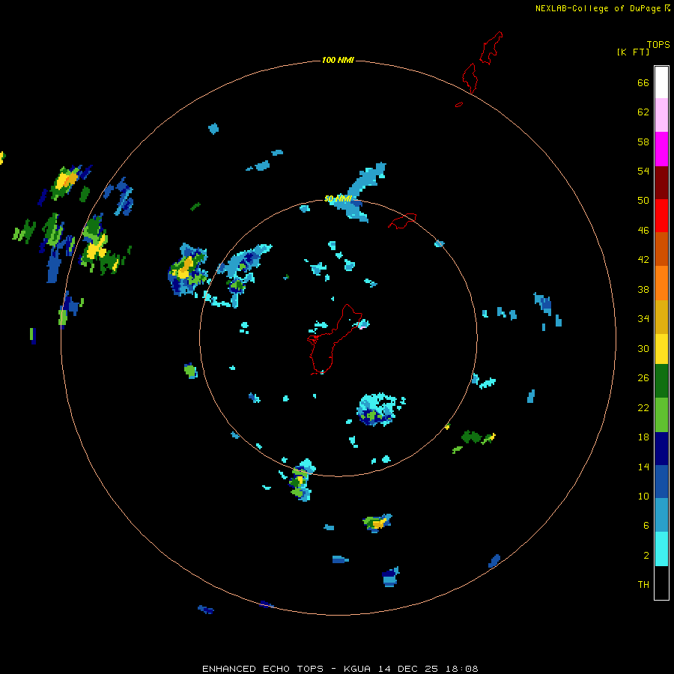Click the "62" legend value
This screenshot has height=674, width=674.
click(x=643, y=112)
